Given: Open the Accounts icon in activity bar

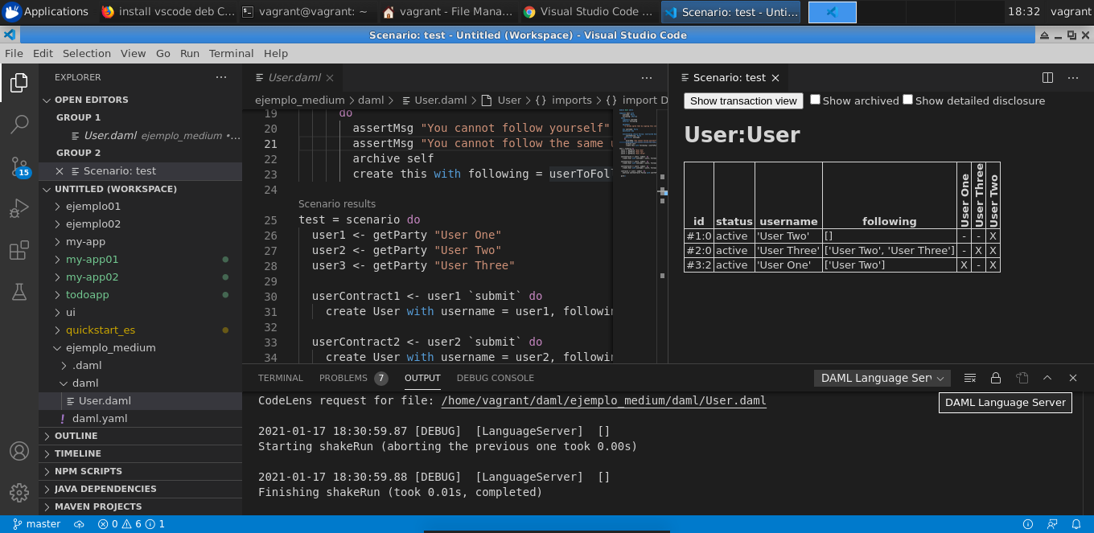Looking at the screenshot, I should pyautogui.click(x=19, y=451).
